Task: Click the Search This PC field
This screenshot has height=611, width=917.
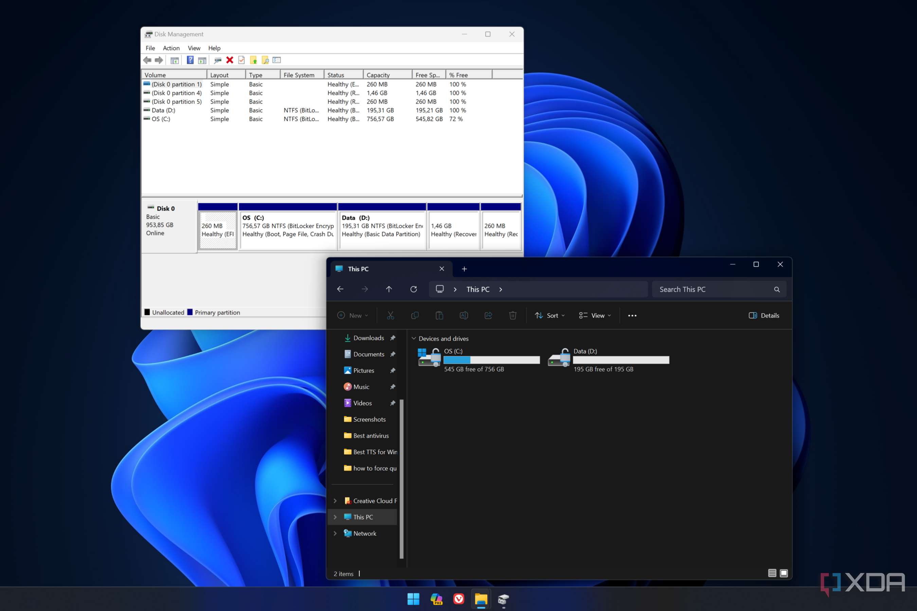Action: coord(714,289)
